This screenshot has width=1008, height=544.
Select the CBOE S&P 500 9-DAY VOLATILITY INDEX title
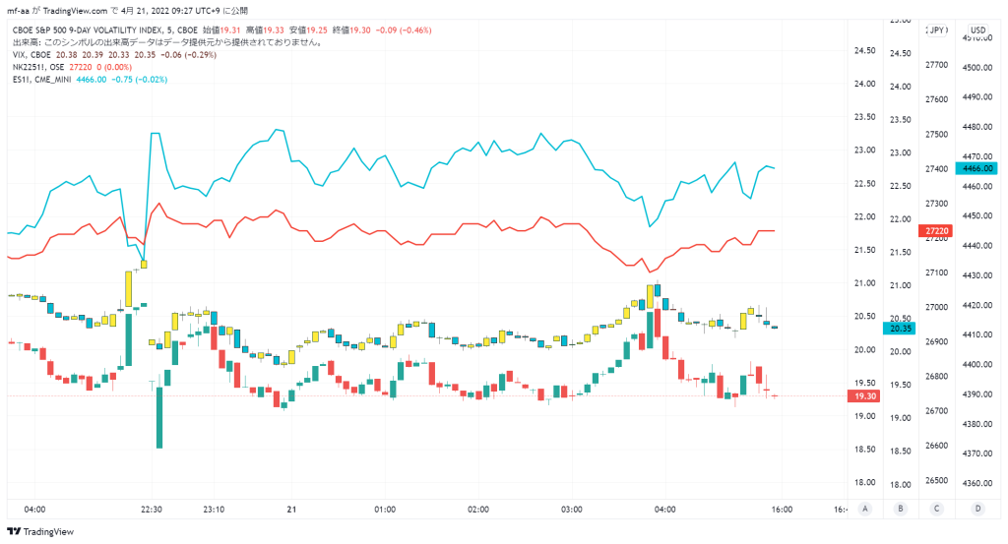(x=104, y=30)
